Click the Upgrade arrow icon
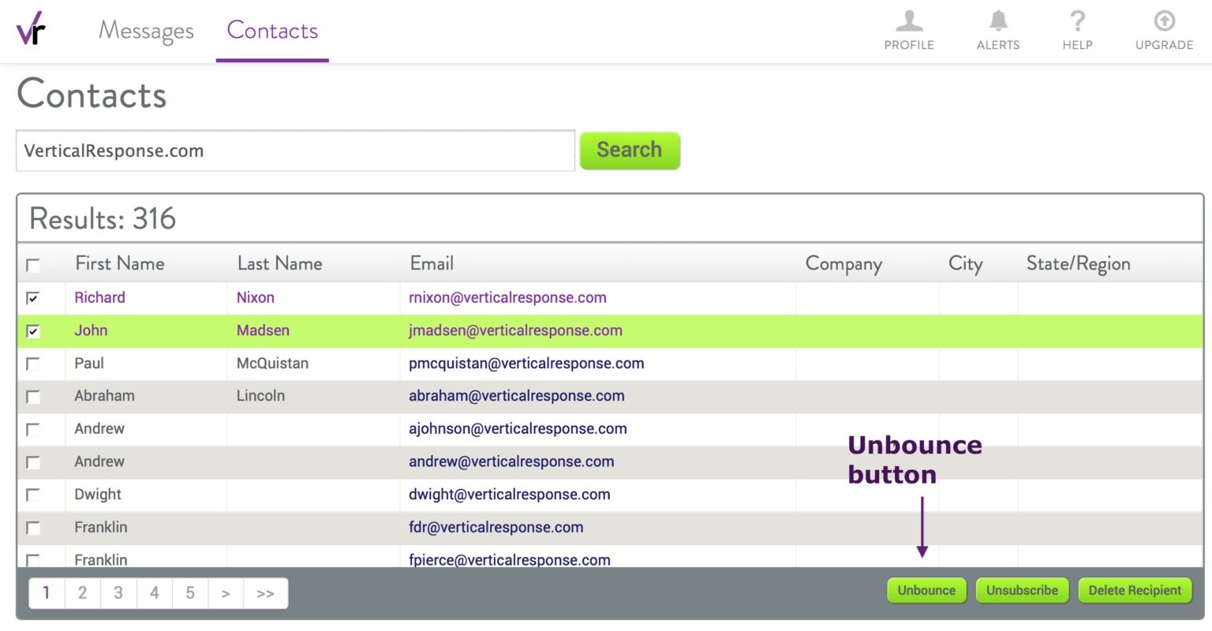Screen dimensions: 1212x631 [1163, 30]
